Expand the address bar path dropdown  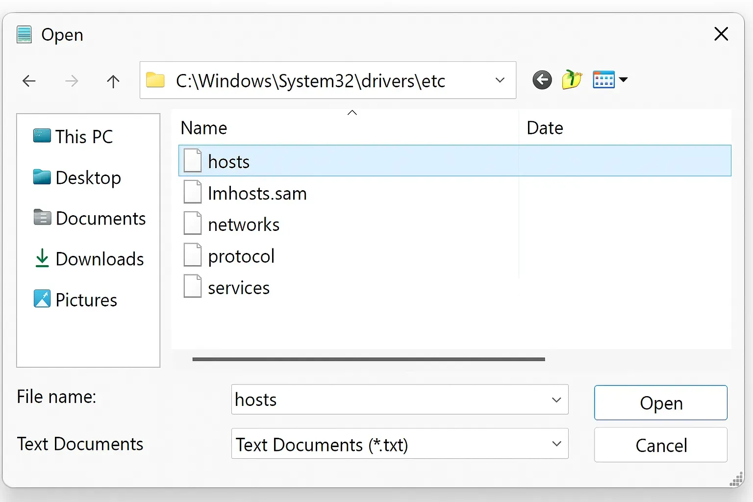click(500, 80)
